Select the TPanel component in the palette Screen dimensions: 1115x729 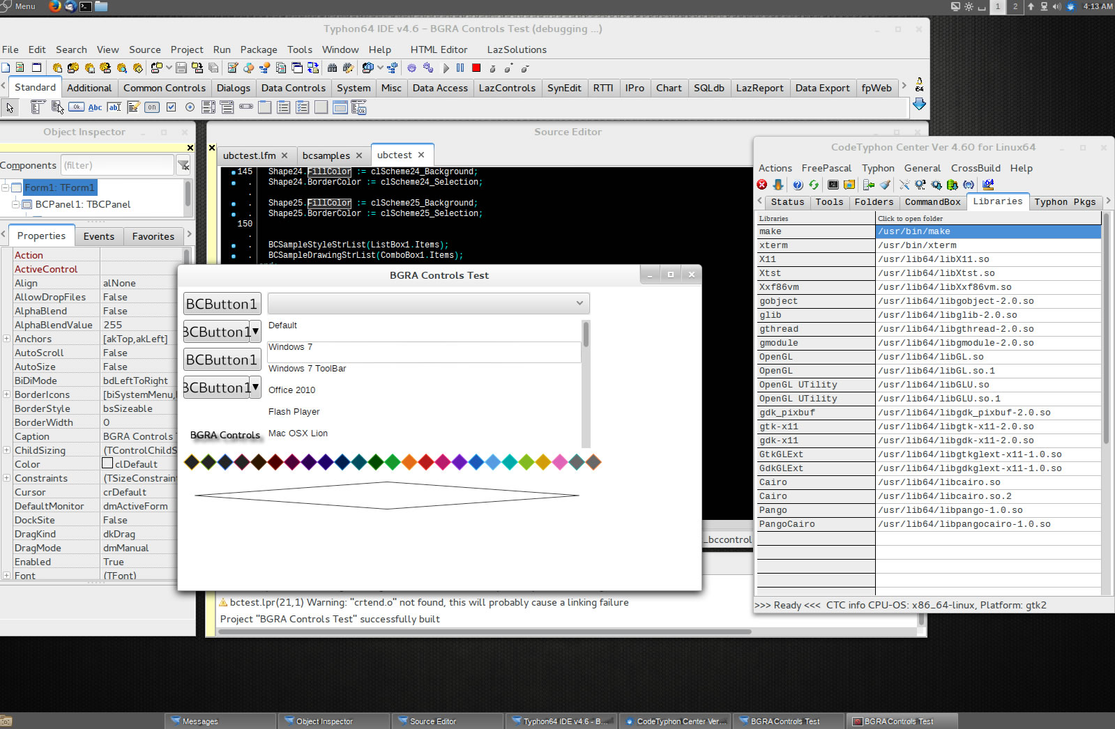coord(321,107)
